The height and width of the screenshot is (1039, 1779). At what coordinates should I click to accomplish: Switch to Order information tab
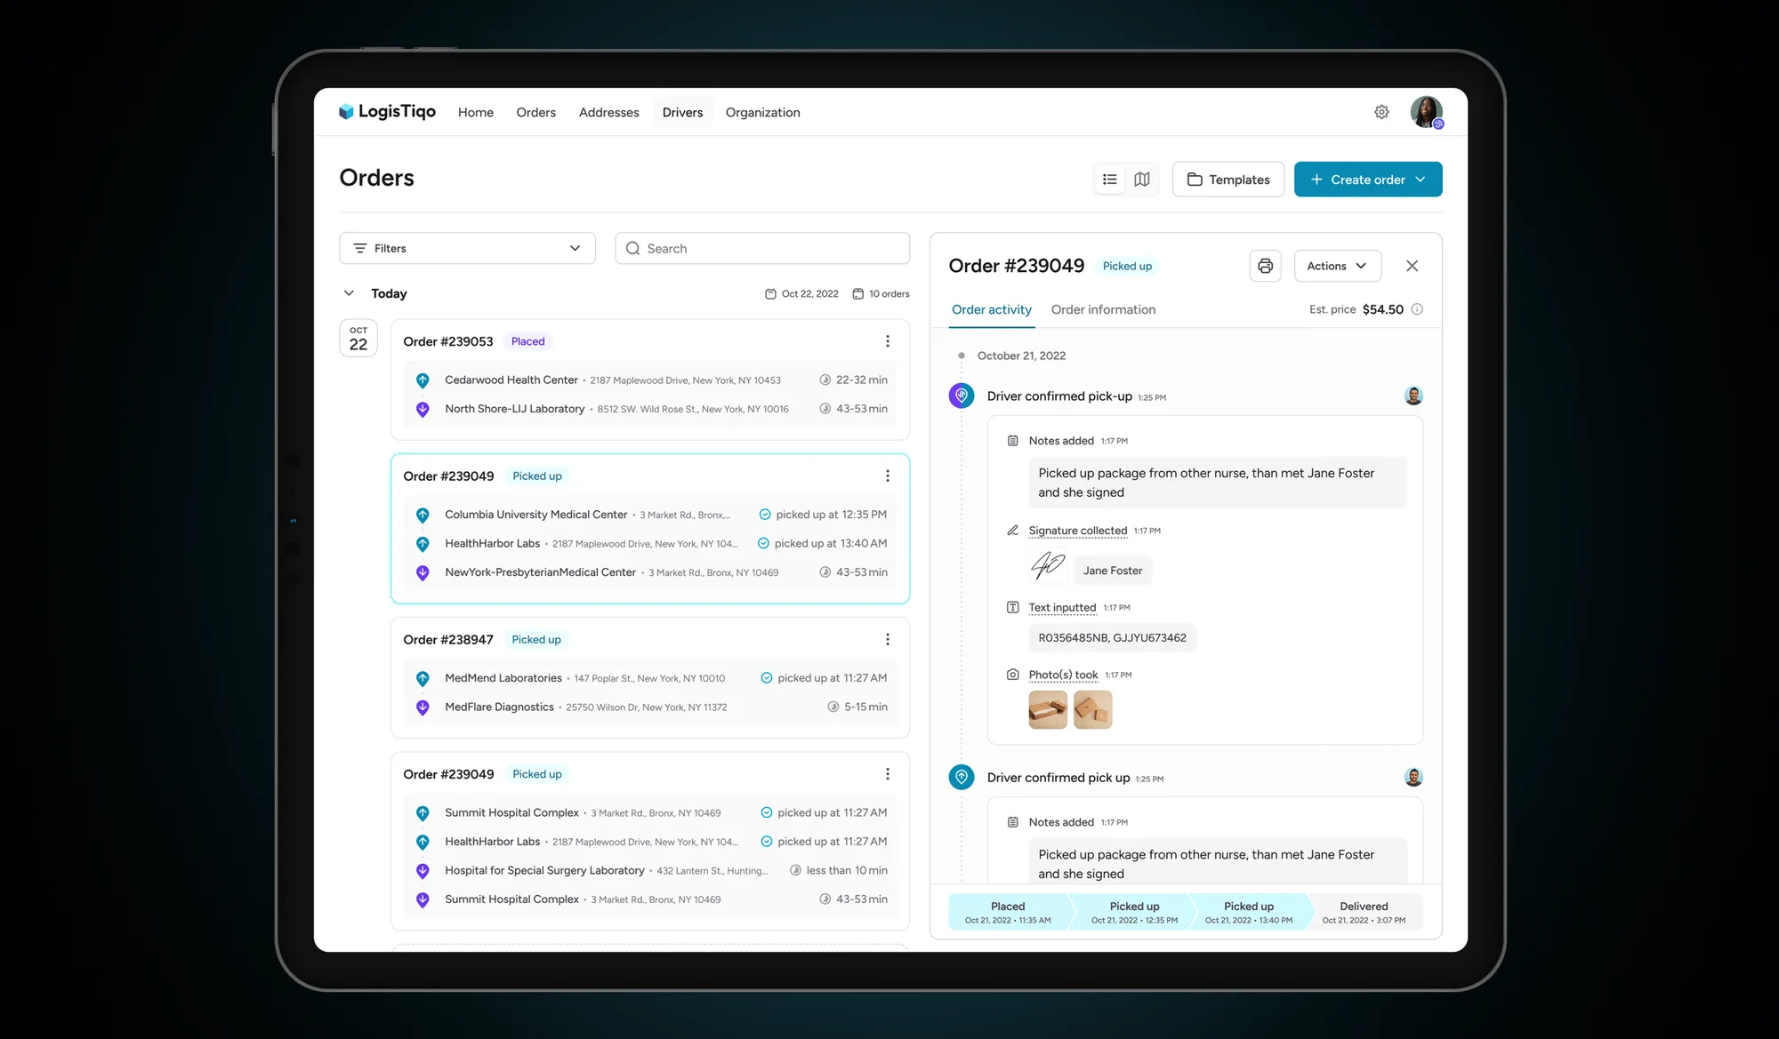click(x=1103, y=309)
